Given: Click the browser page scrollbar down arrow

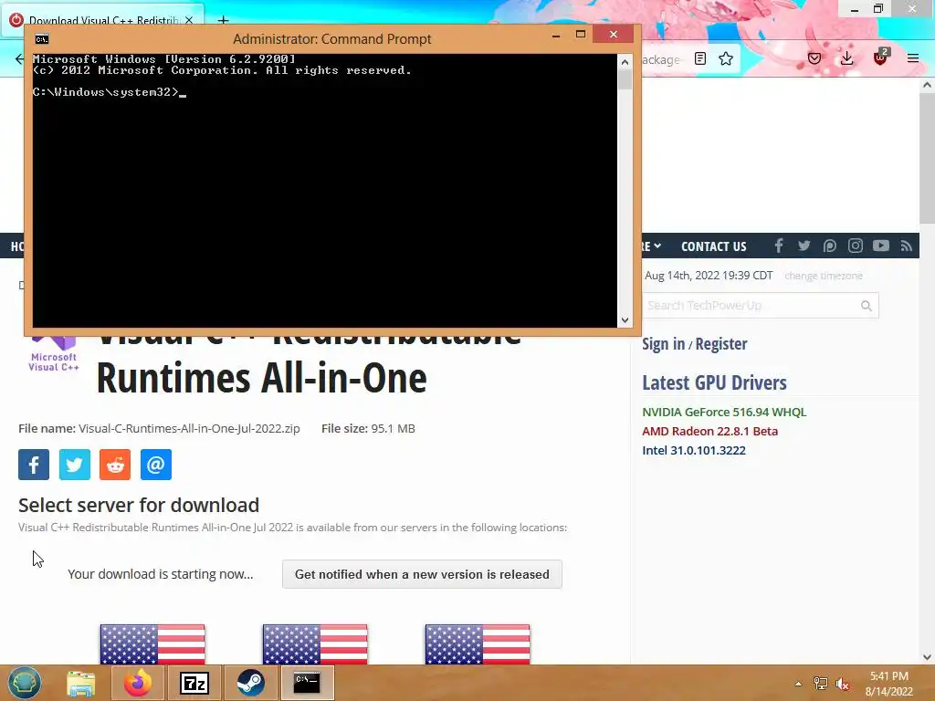Looking at the screenshot, I should [x=927, y=657].
